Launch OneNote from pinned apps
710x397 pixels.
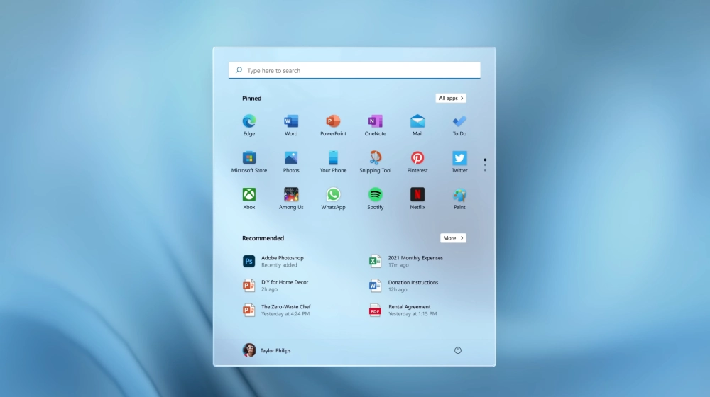pyautogui.click(x=376, y=121)
